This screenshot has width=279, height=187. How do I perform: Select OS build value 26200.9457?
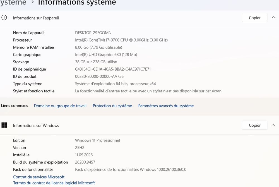(85, 162)
